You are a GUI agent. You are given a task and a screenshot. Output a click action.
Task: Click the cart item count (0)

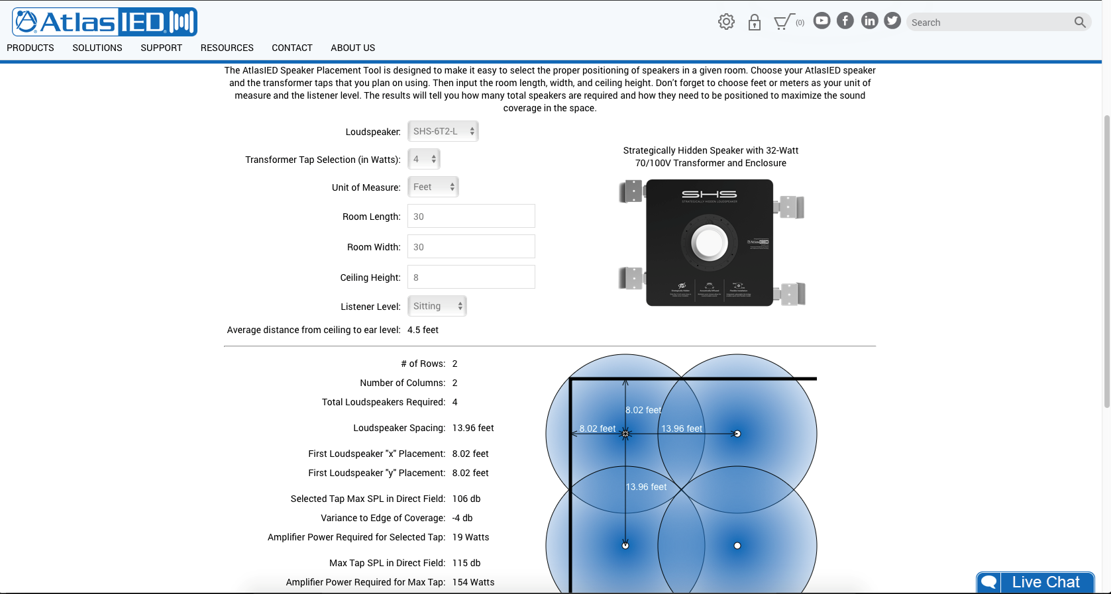800,23
